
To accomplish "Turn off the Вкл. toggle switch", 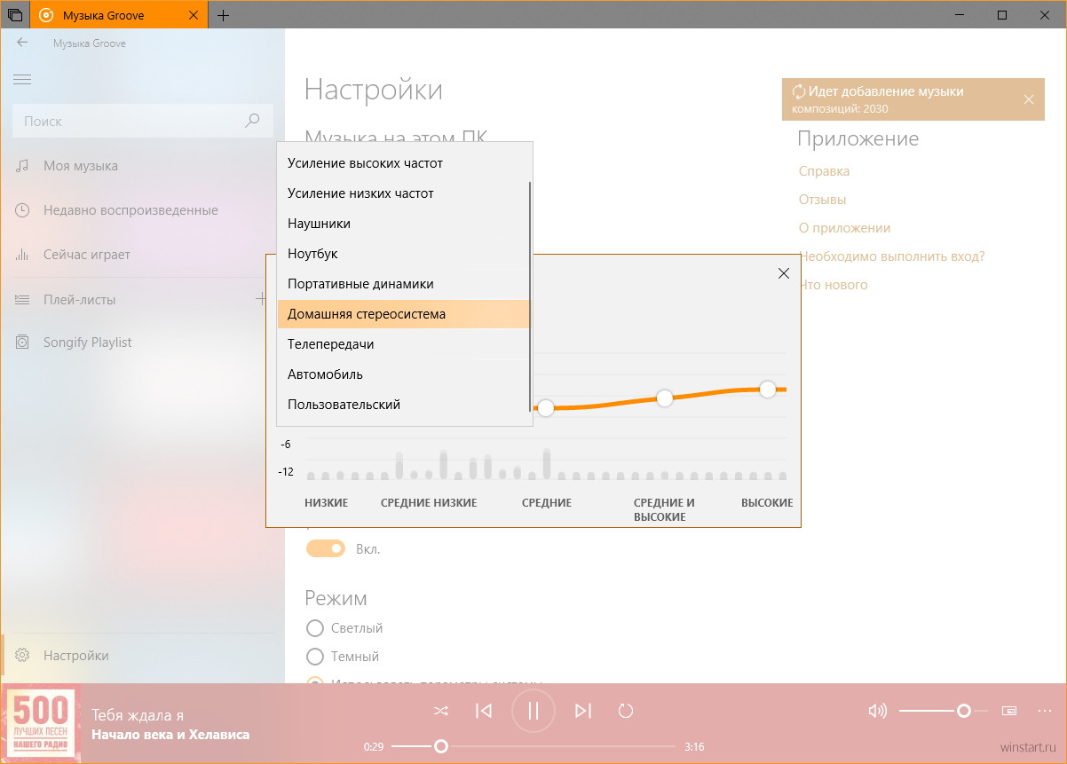I will click(x=326, y=549).
